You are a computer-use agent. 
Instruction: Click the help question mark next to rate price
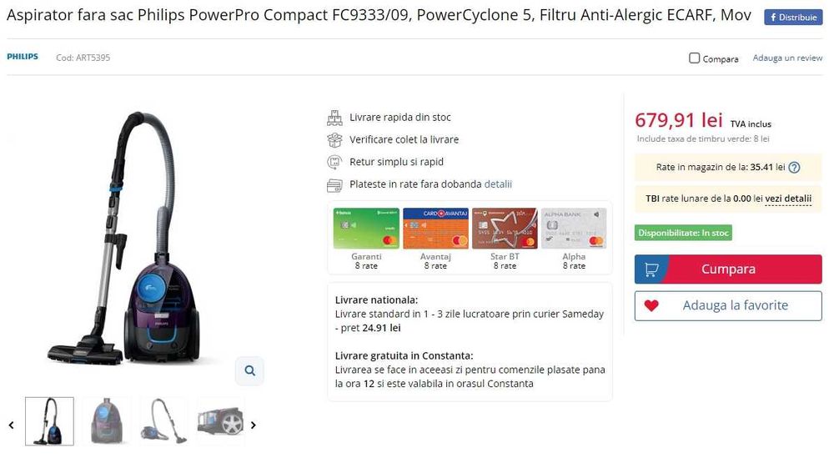point(794,168)
